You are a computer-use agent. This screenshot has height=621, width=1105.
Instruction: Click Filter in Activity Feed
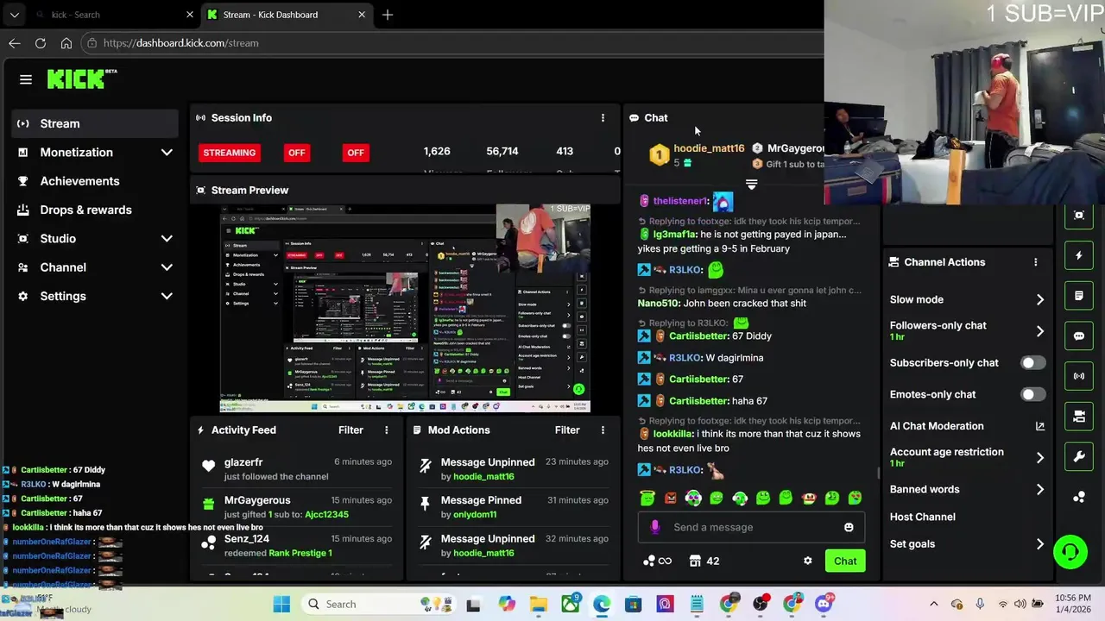[350, 430]
